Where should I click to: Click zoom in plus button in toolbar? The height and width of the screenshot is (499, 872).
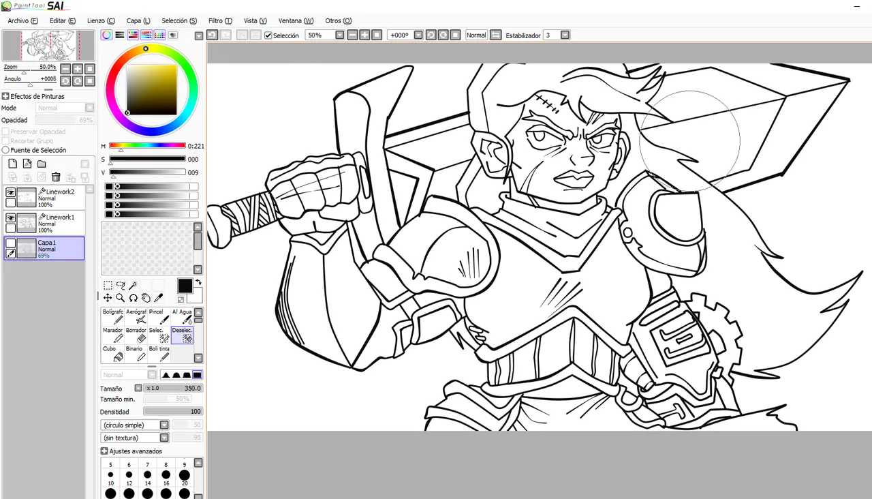364,35
